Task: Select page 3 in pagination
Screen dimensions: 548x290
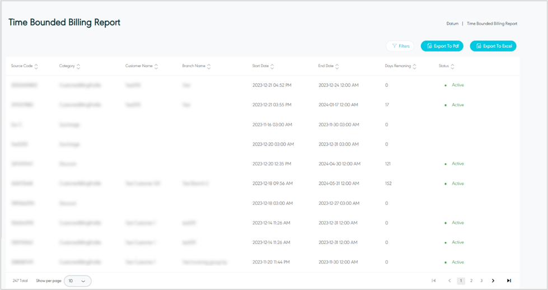Action: click(x=481, y=280)
